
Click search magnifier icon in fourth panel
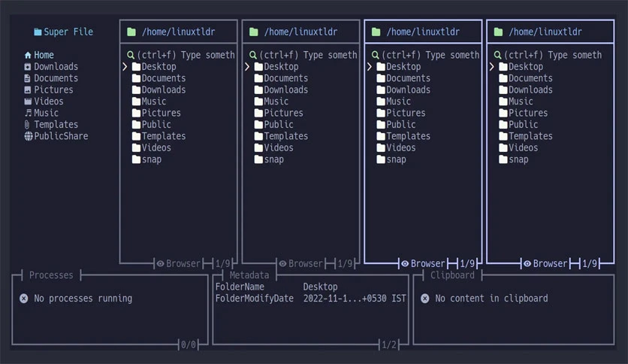pos(497,55)
